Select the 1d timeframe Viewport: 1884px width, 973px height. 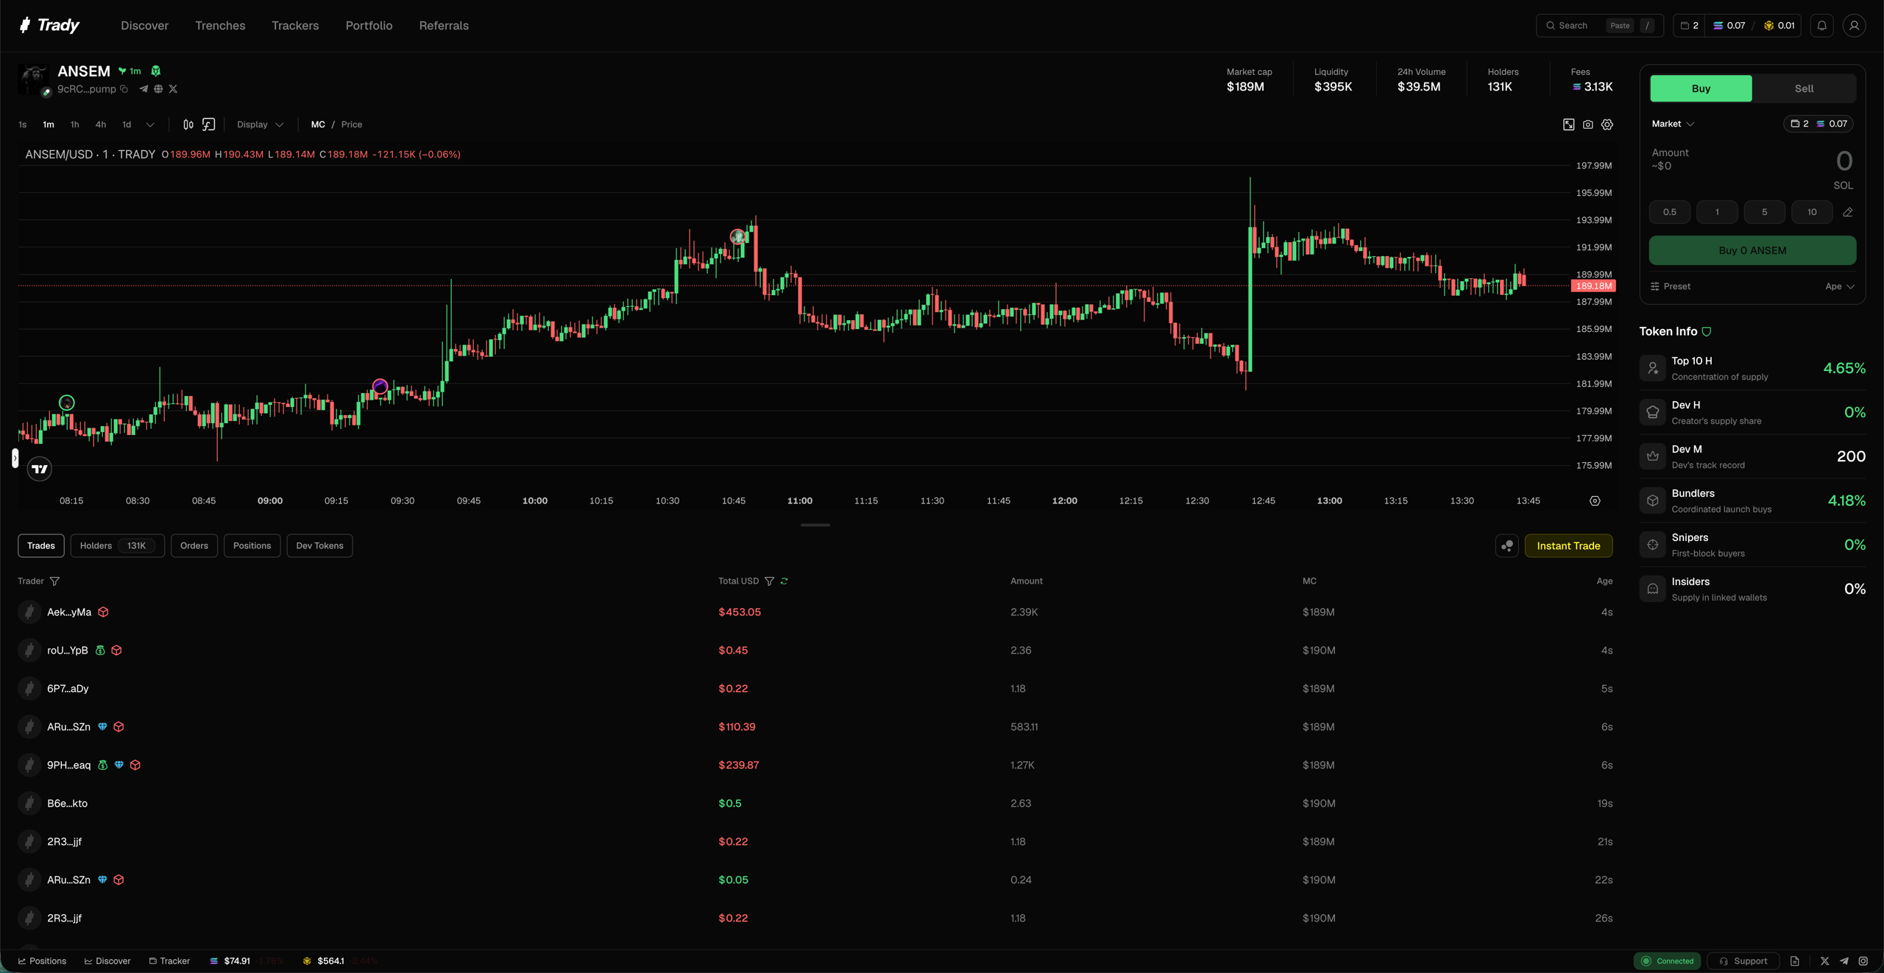coord(127,124)
